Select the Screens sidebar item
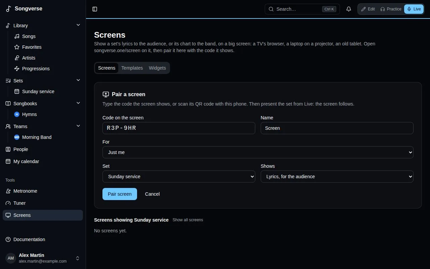This screenshot has width=430, height=269. pos(43,215)
